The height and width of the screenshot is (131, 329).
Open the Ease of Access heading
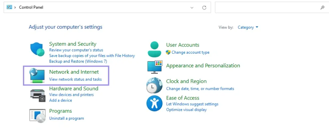[183, 98]
